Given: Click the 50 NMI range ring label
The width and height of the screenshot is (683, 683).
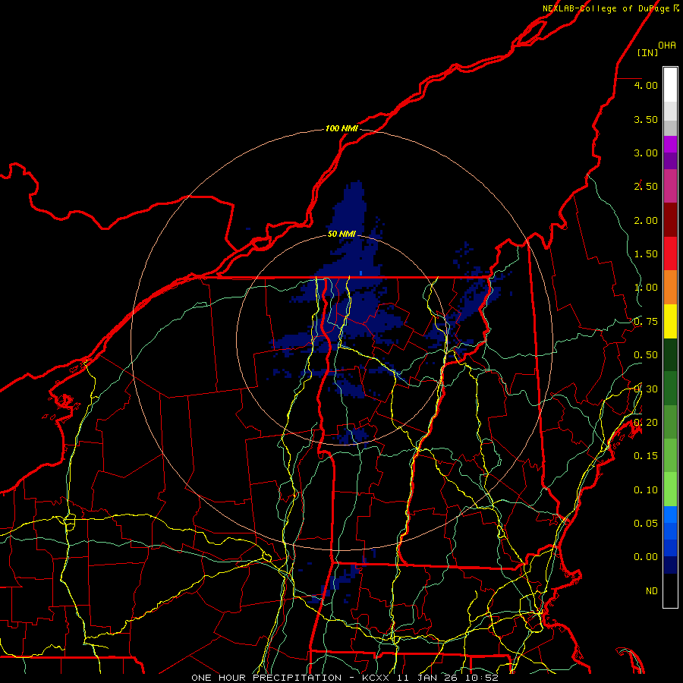Looking at the screenshot, I should tap(341, 234).
